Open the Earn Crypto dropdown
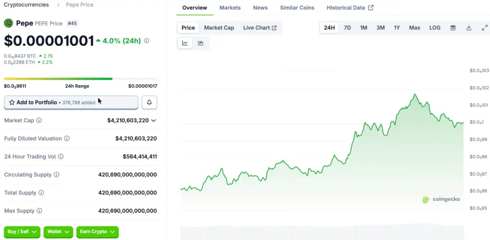Screen dimensions: 490x240 pos(97,232)
